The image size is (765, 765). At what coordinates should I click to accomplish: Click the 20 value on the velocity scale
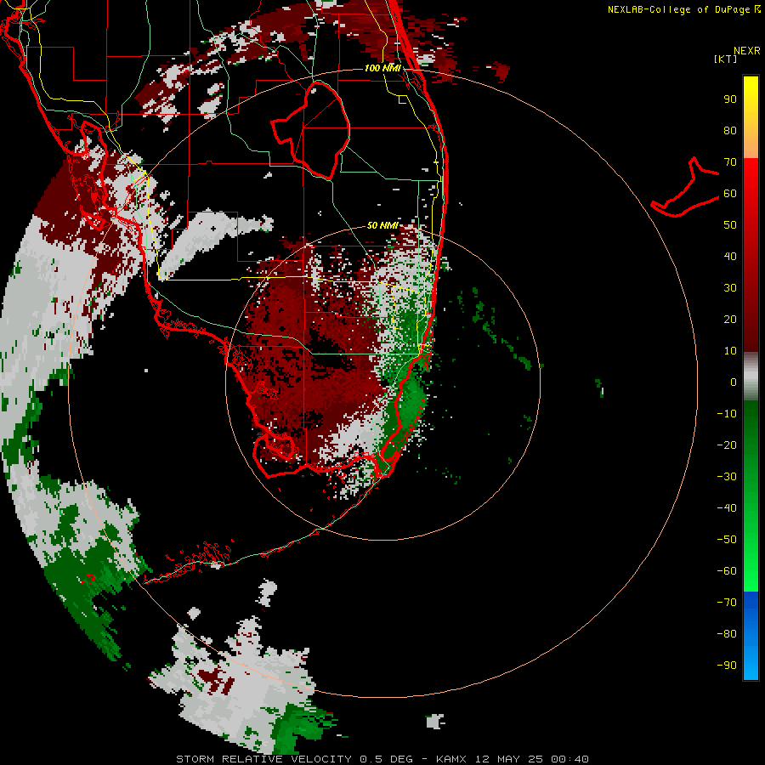point(730,320)
